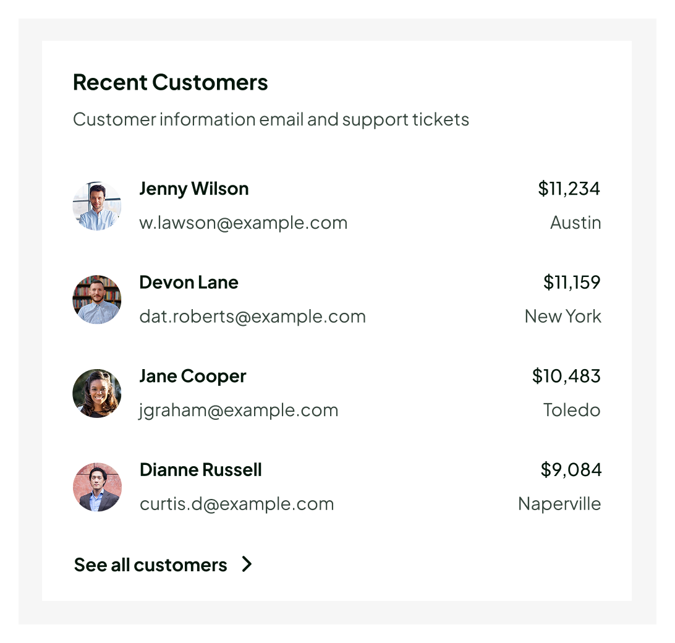This screenshot has height=643, width=675.
Task: Click Devon Lane's profile avatar
Action: click(97, 300)
